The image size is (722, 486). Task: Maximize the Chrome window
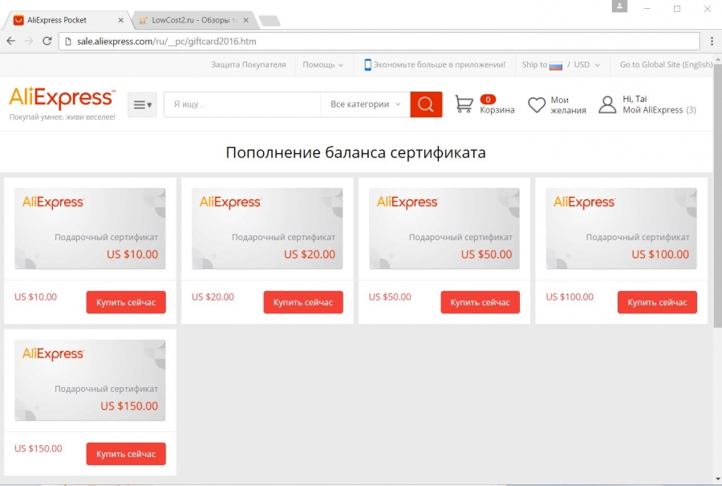[677, 8]
